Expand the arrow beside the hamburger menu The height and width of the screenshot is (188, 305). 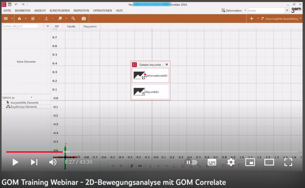click(x=12, y=19)
